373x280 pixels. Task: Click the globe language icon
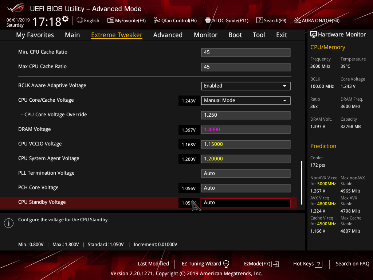coord(80,20)
